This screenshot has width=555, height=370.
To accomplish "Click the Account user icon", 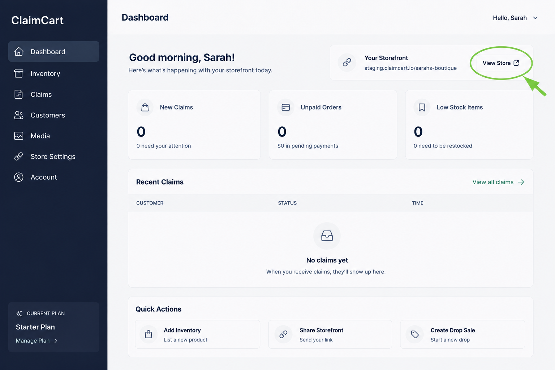I will pos(19,177).
